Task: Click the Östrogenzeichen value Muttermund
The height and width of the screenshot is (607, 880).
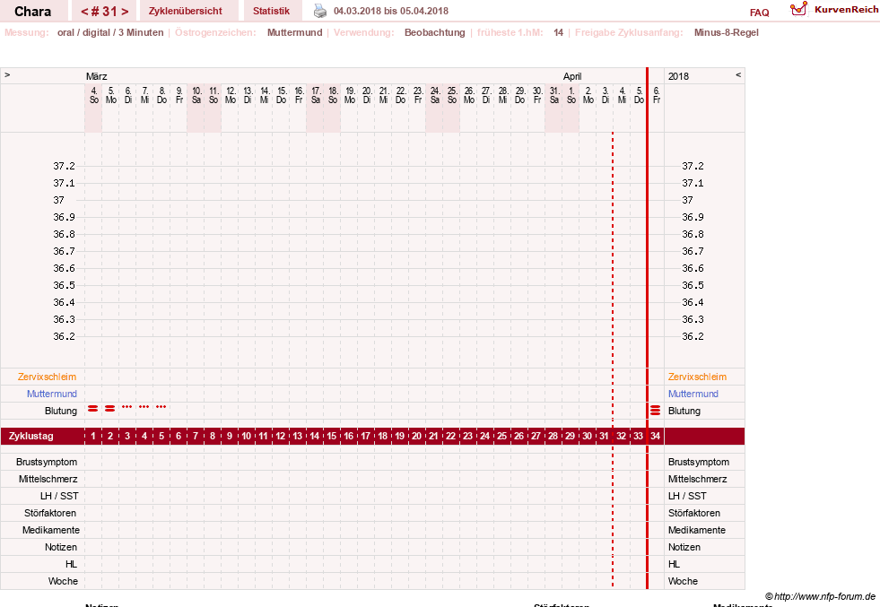Action: (x=294, y=32)
